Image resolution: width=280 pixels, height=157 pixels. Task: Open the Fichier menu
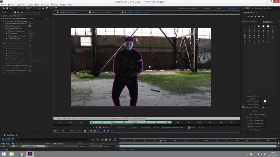[3, 5]
